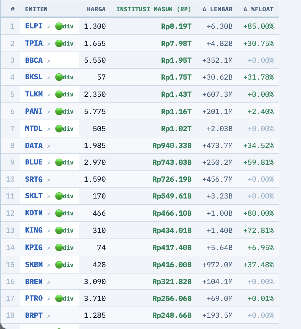Sort by INSTITUSI MASUK (RP) column header

coord(154,9)
